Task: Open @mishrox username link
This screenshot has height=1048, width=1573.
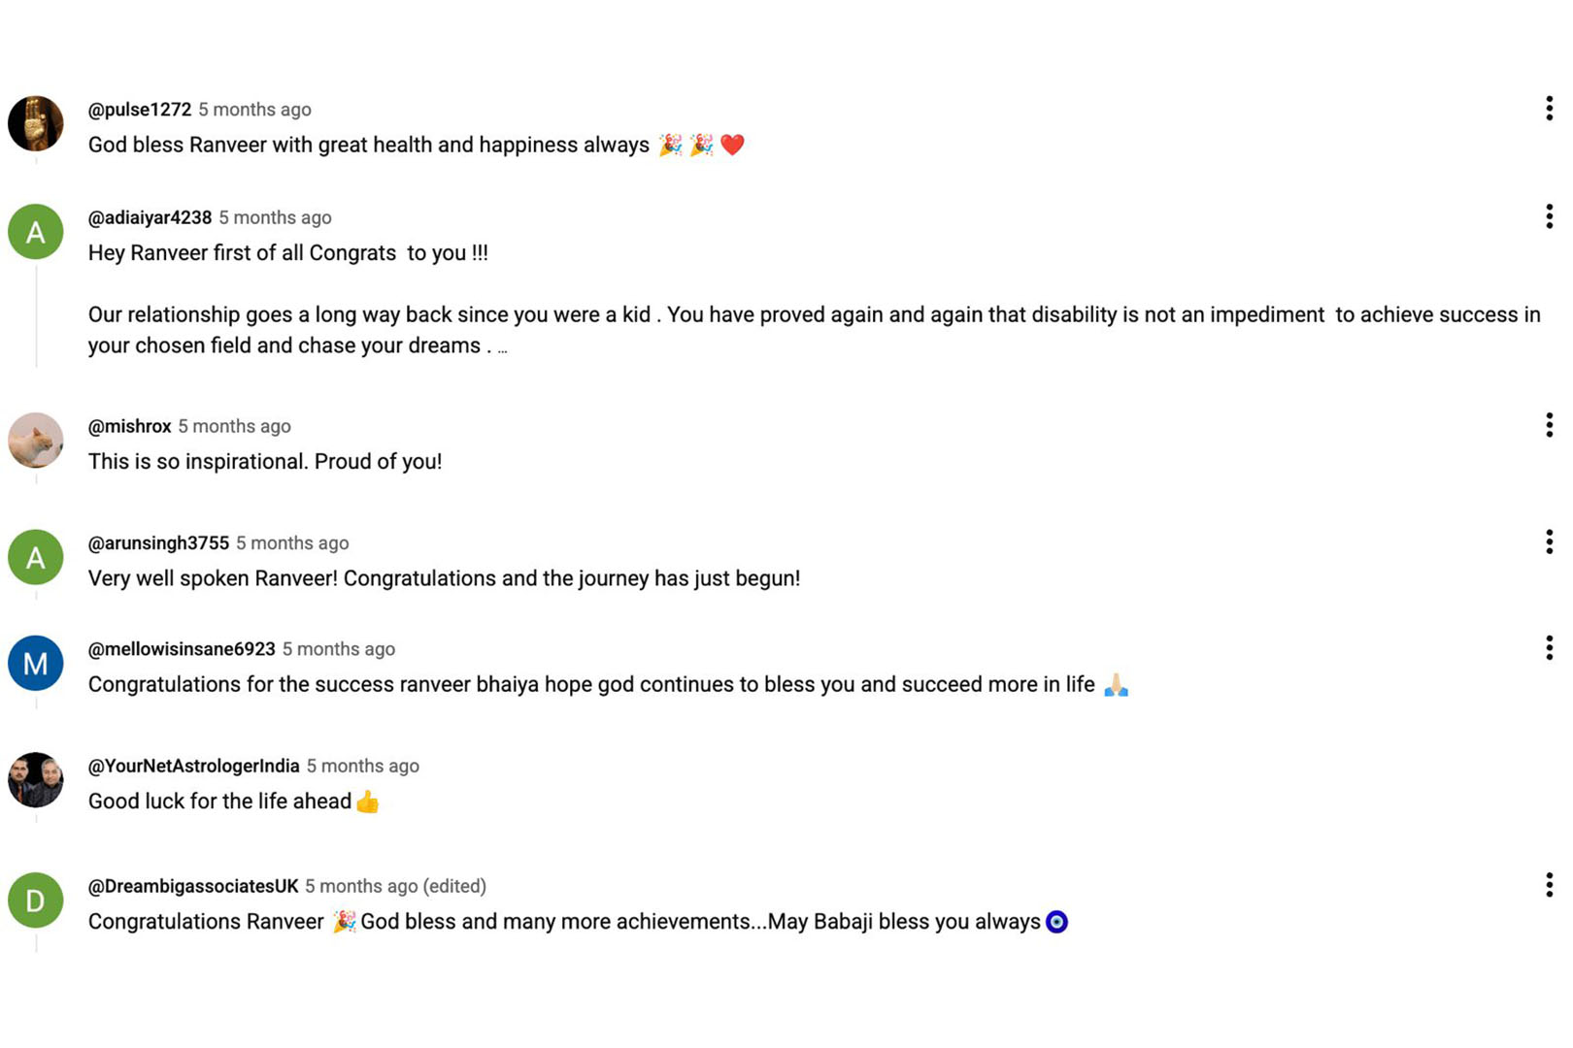Action: click(x=129, y=426)
